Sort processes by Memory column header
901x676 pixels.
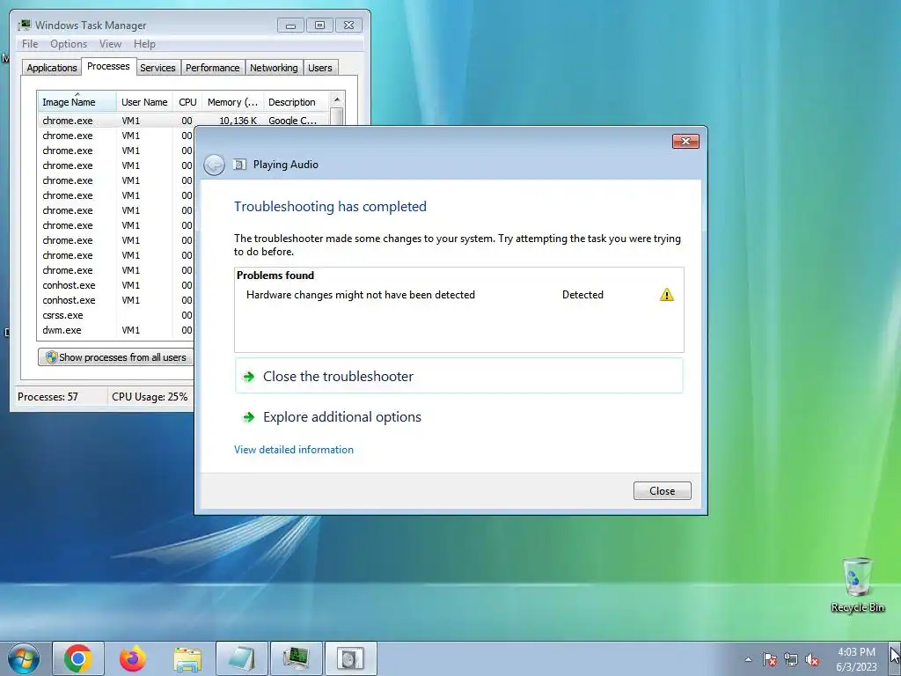click(x=232, y=102)
